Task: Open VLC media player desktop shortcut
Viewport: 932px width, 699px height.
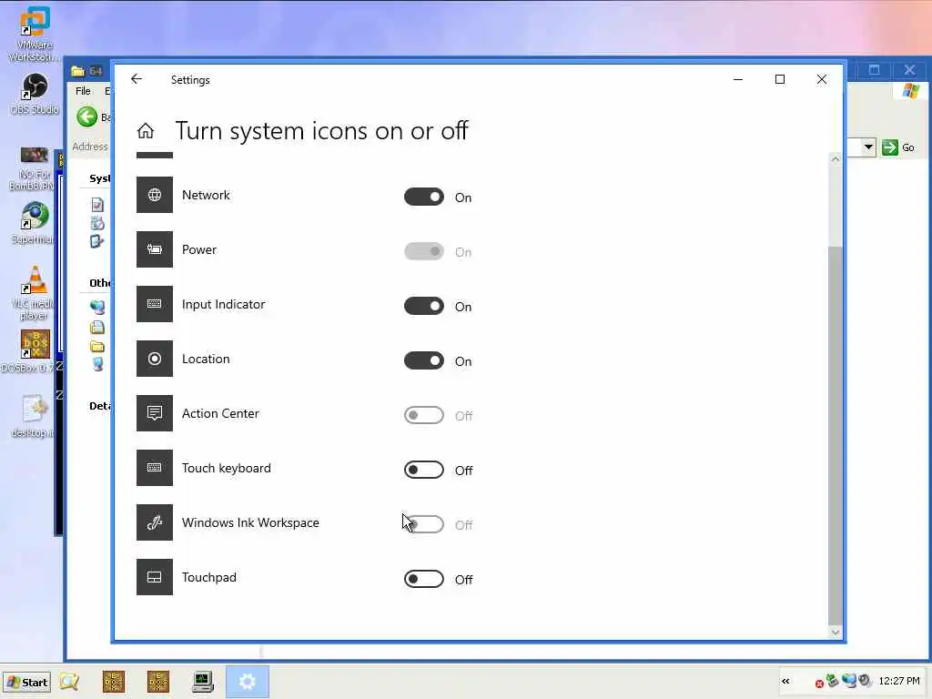Action: 34,293
